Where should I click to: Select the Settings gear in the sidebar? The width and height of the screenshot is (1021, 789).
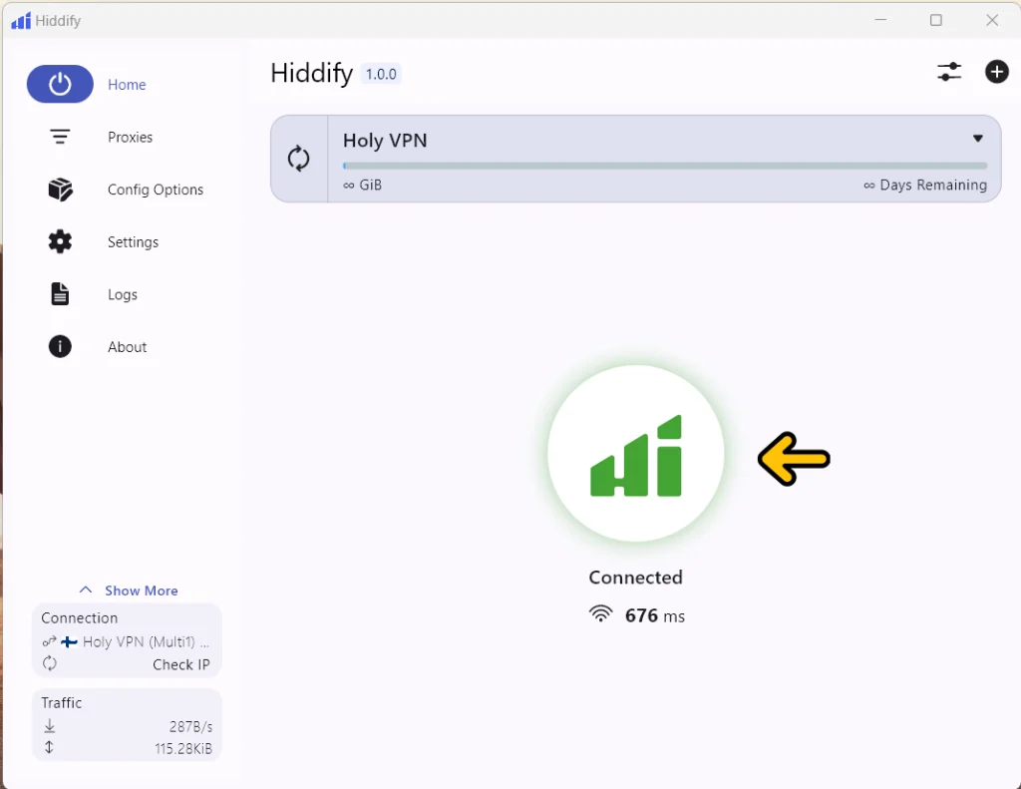pos(60,241)
